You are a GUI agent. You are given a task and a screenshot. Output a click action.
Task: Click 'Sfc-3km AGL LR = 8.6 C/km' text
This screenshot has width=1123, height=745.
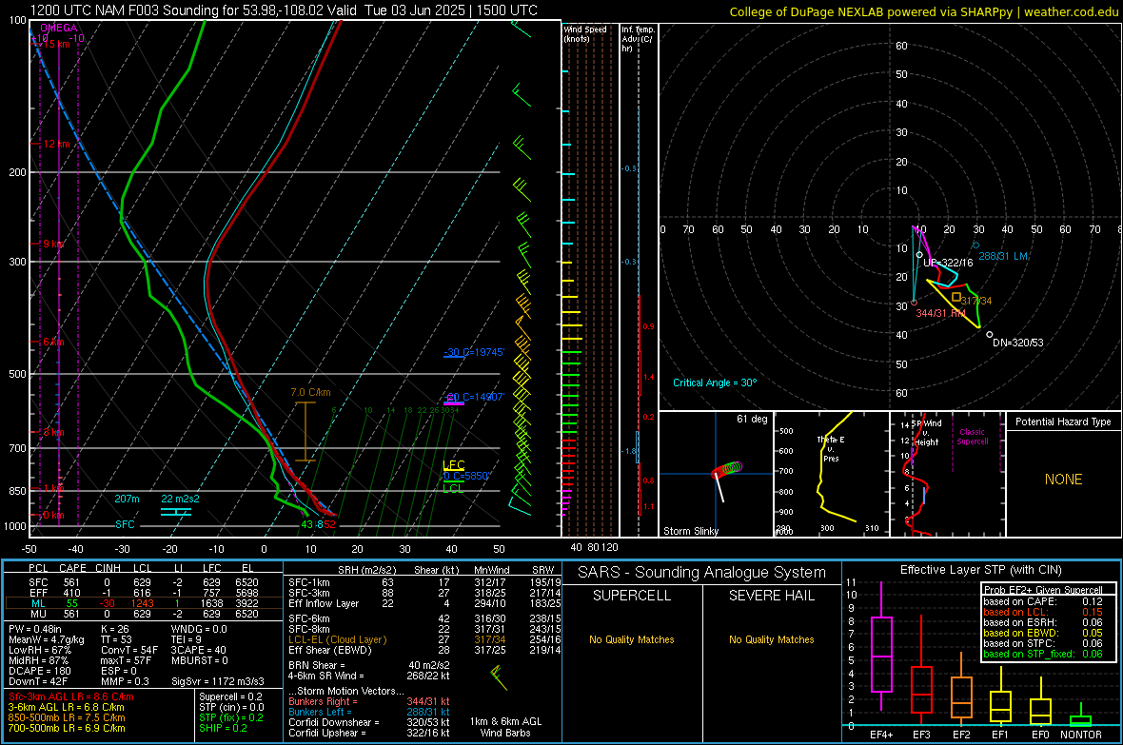(71, 697)
